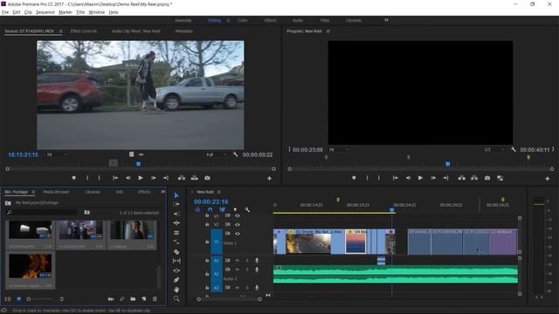Toggle V2 track output eye
Viewport: 559px width, 314px height.
[238, 225]
